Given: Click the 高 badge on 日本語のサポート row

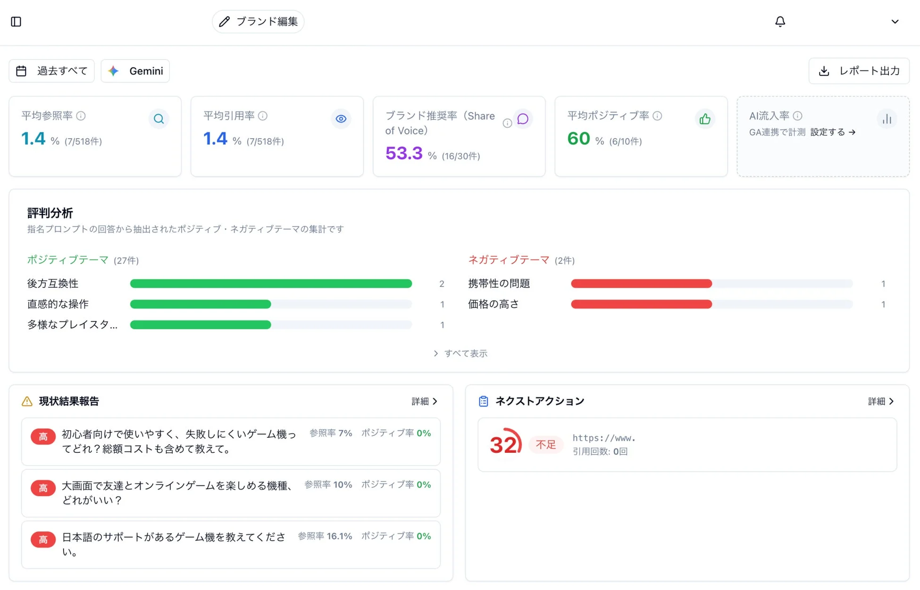Looking at the screenshot, I should 43,540.
